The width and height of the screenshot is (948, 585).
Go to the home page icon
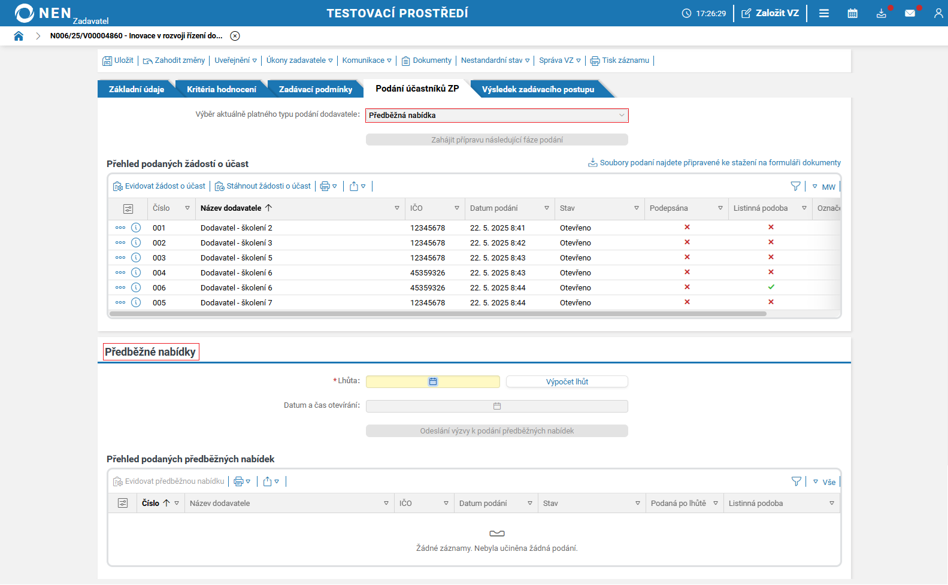pyautogui.click(x=19, y=36)
